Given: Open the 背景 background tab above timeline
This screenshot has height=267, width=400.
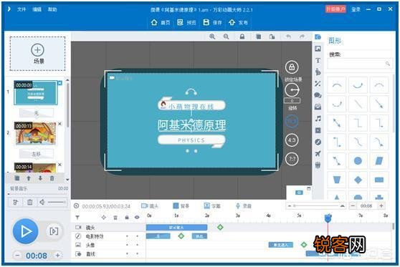Looking at the screenshot, I should coord(181,206).
